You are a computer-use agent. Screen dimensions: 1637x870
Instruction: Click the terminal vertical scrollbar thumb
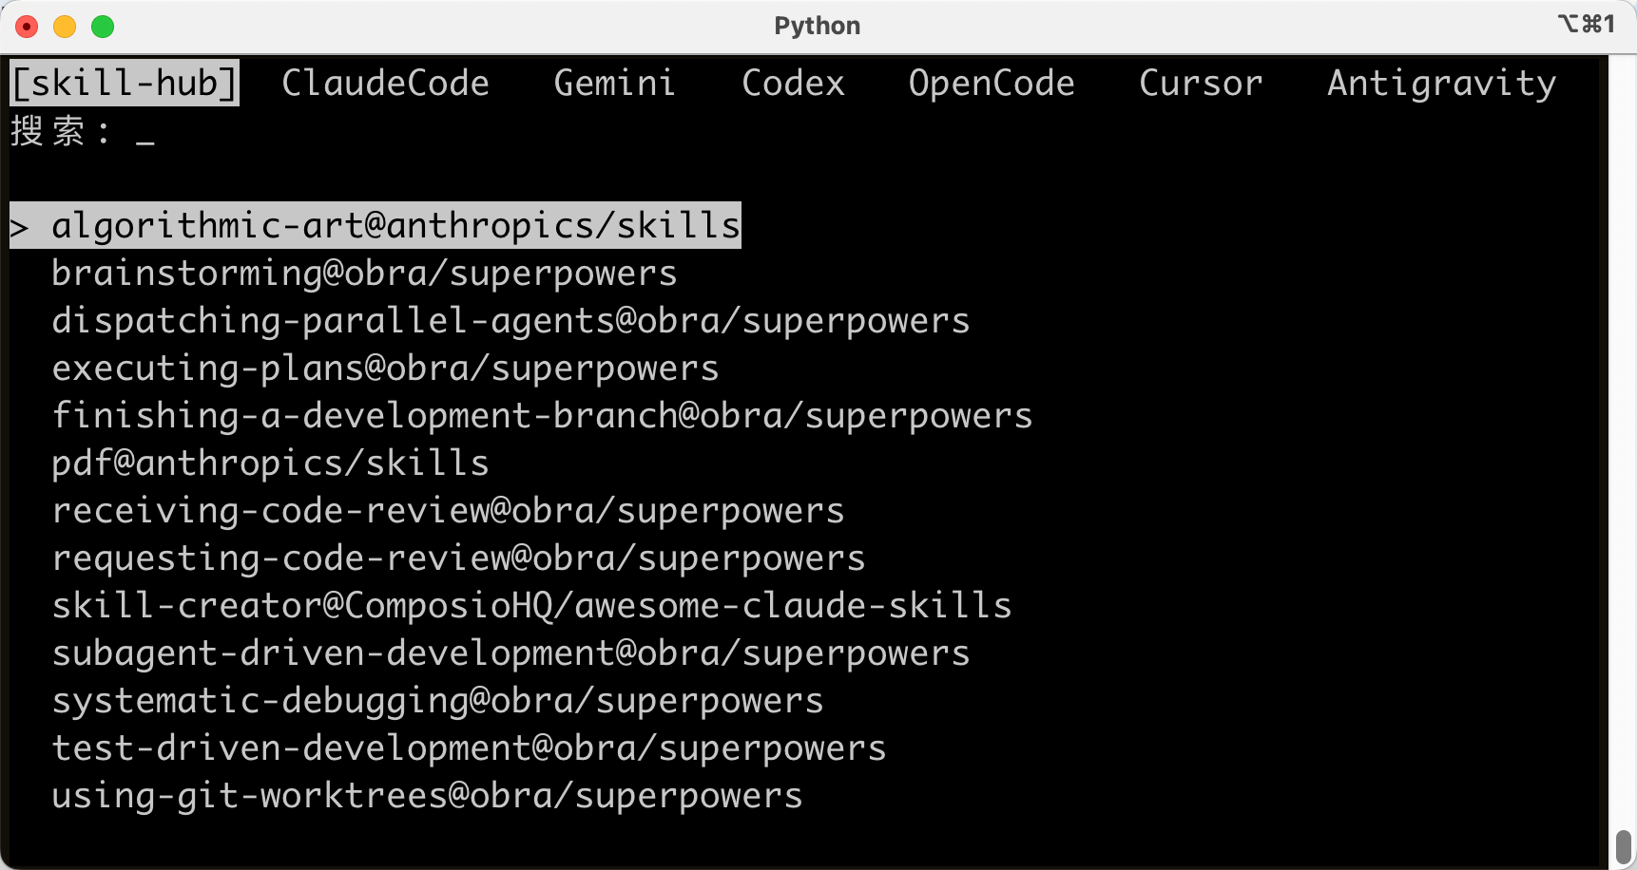tap(1623, 847)
